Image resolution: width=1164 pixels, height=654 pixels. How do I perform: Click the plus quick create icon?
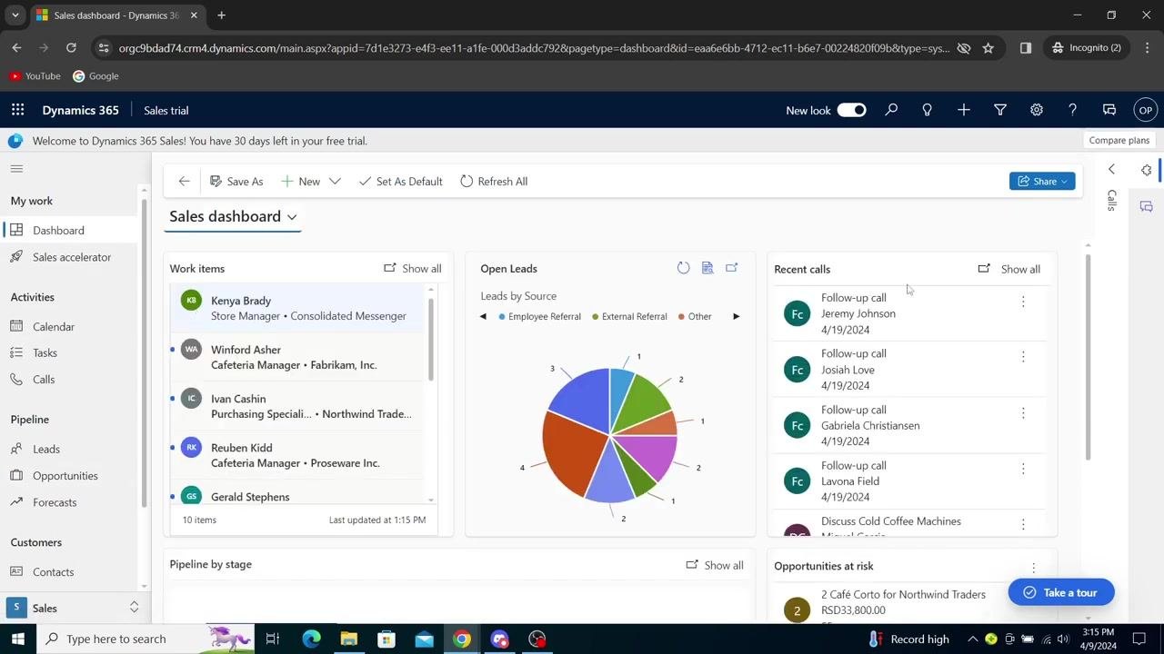click(x=963, y=110)
